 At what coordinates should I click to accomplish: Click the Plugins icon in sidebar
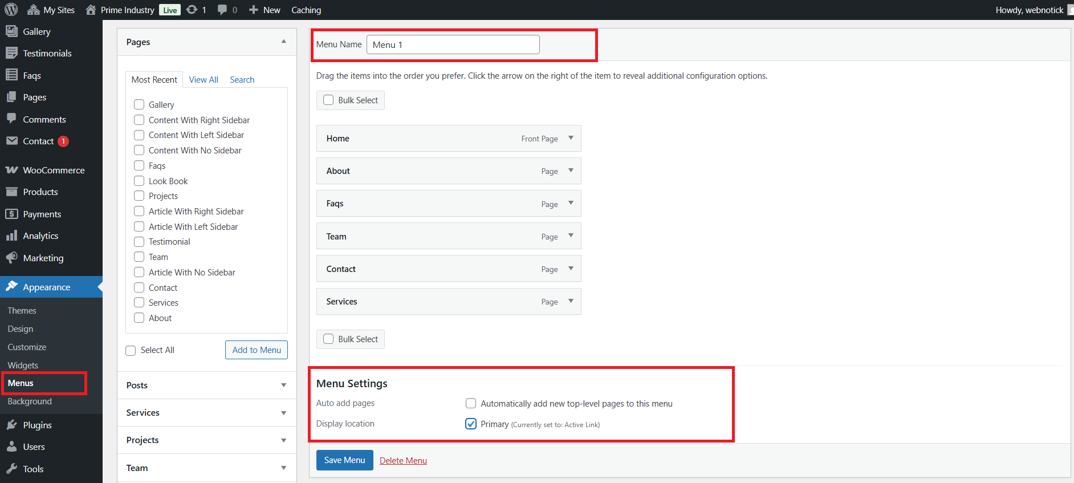point(11,425)
